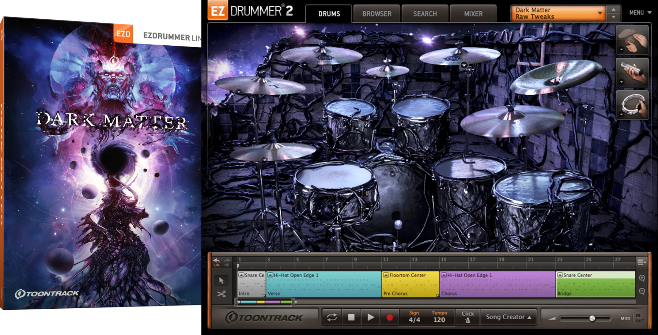Stop playback

click(x=351, y=317)
